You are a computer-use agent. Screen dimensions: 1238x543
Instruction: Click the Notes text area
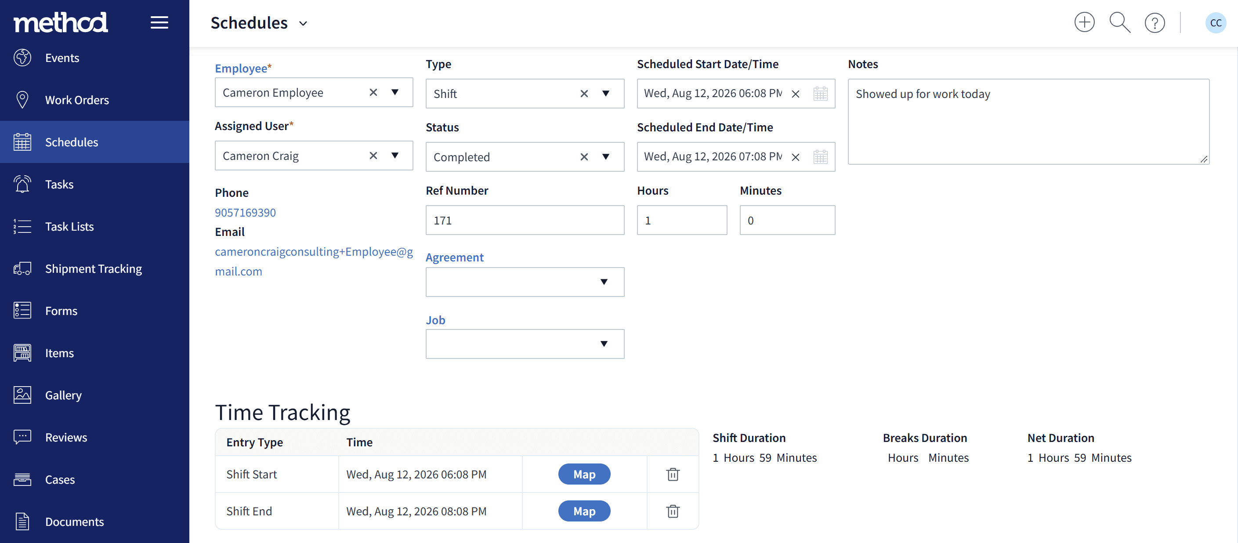[x=1028, y=122]
